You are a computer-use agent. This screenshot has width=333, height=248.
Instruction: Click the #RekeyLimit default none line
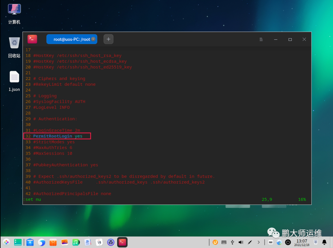64,84
